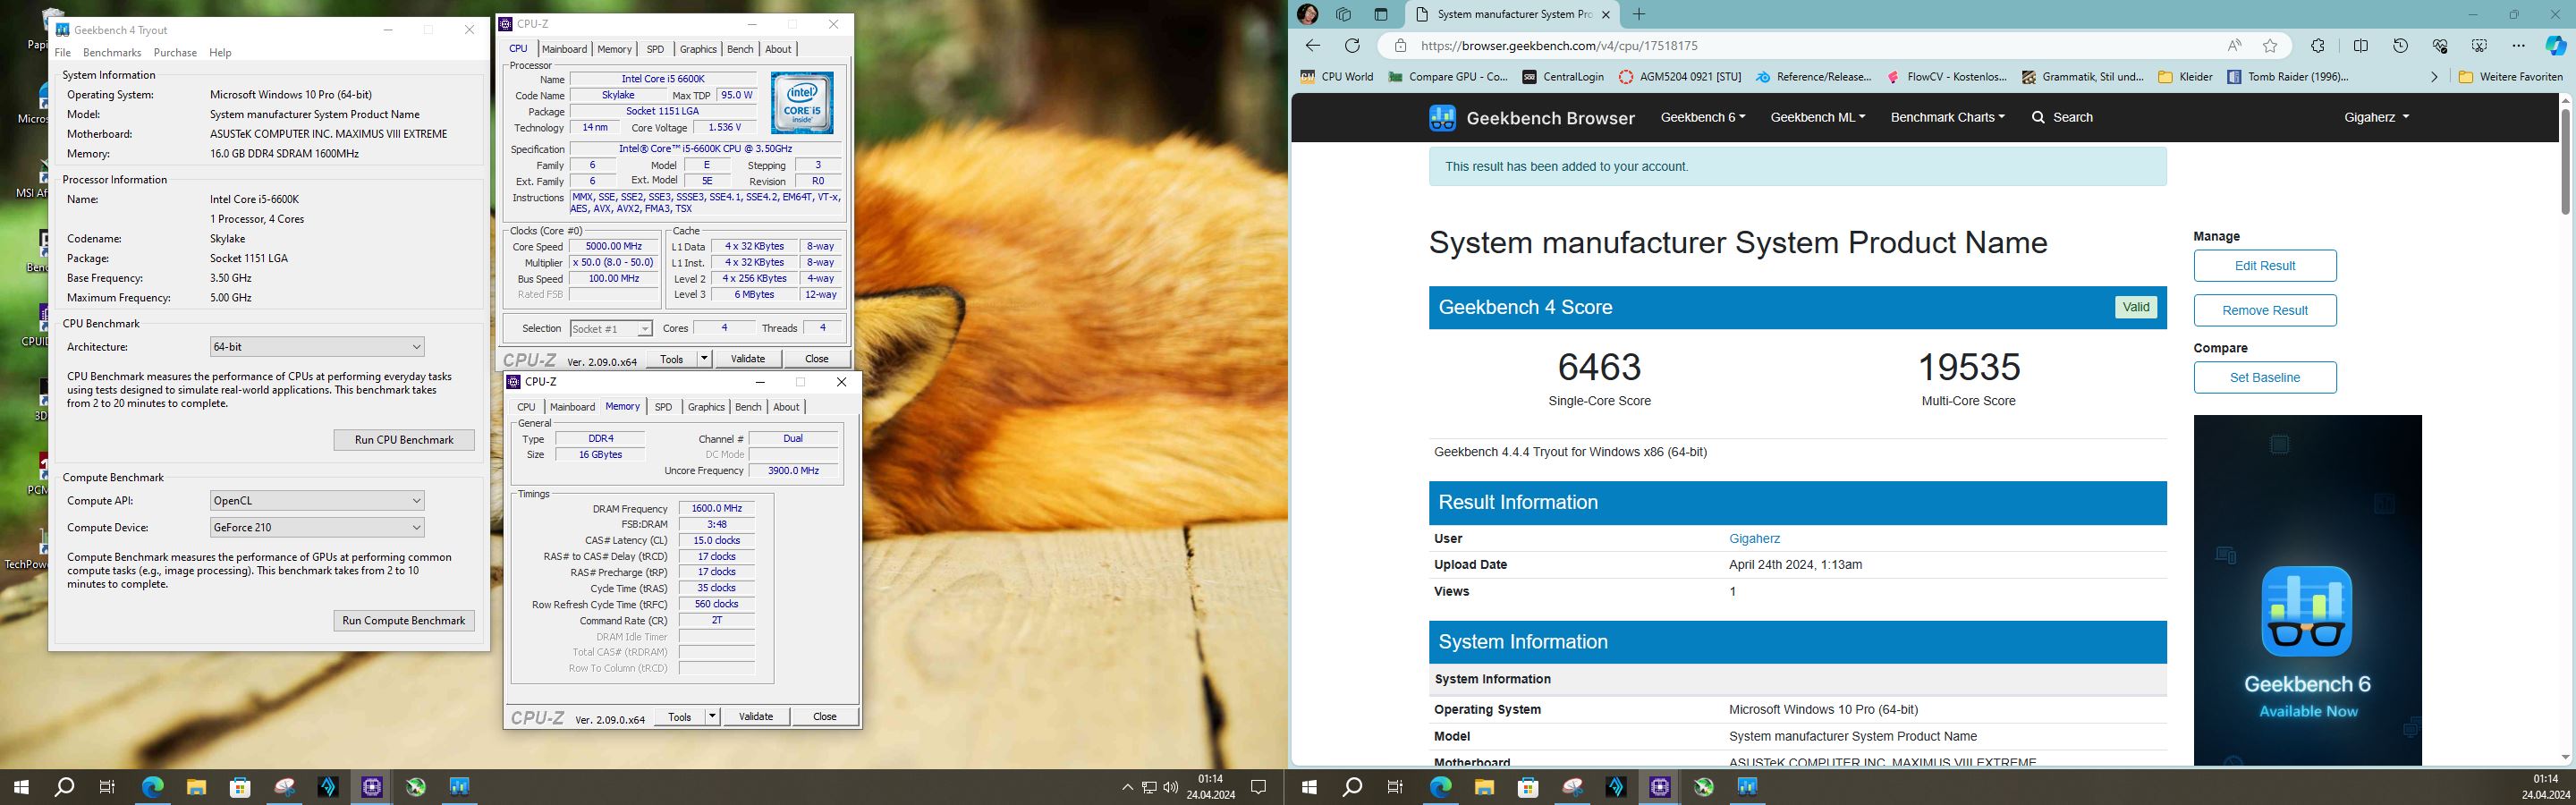Click Close button in CPU-Z memory window

click(825, 716)
